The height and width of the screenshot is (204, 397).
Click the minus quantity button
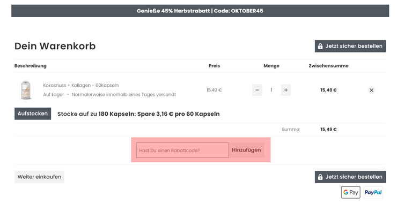tap(257, 90)
